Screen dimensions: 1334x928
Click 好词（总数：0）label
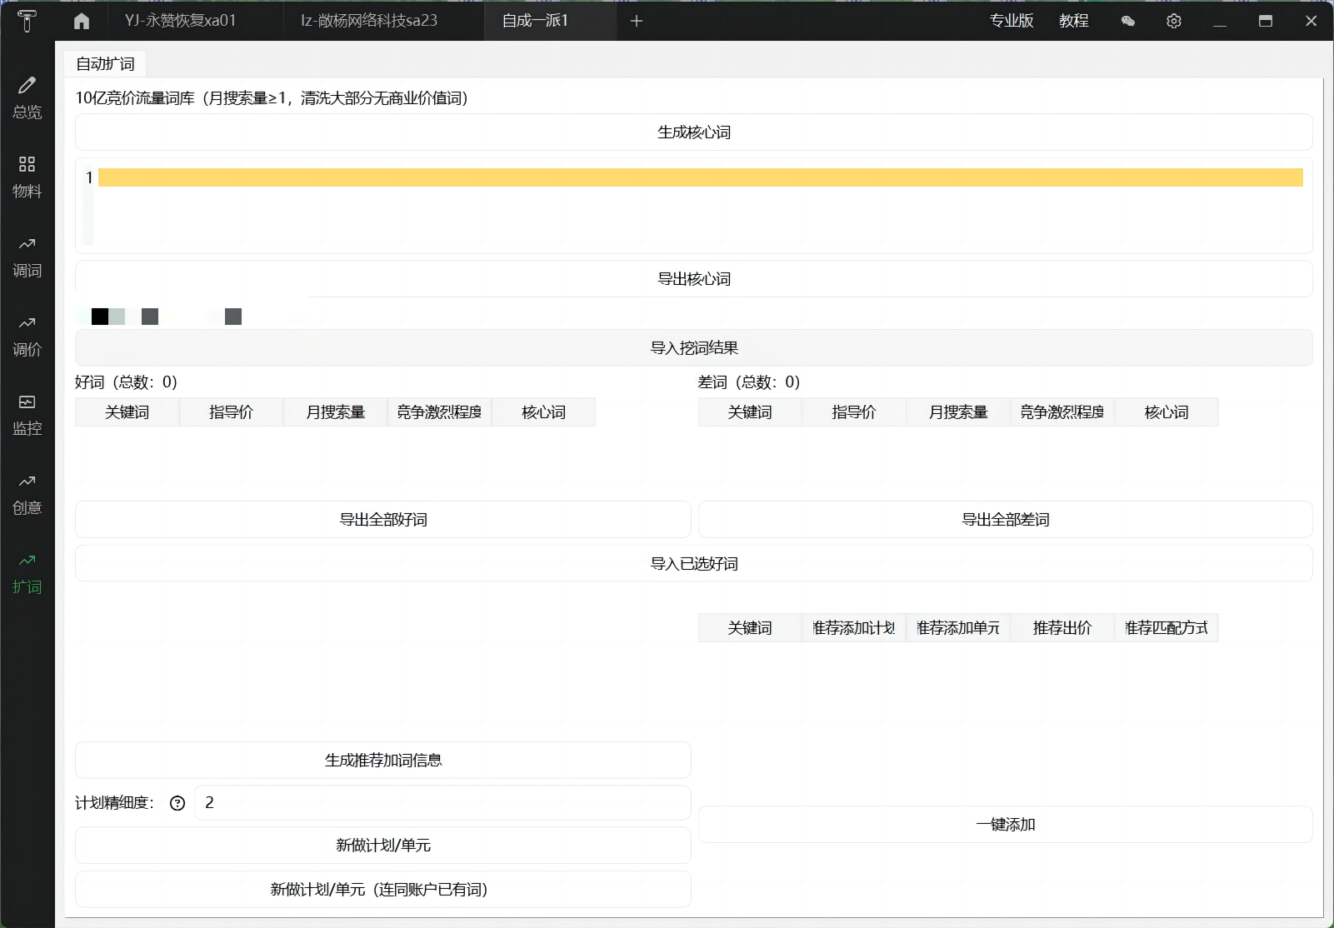[x=127, y=382]
